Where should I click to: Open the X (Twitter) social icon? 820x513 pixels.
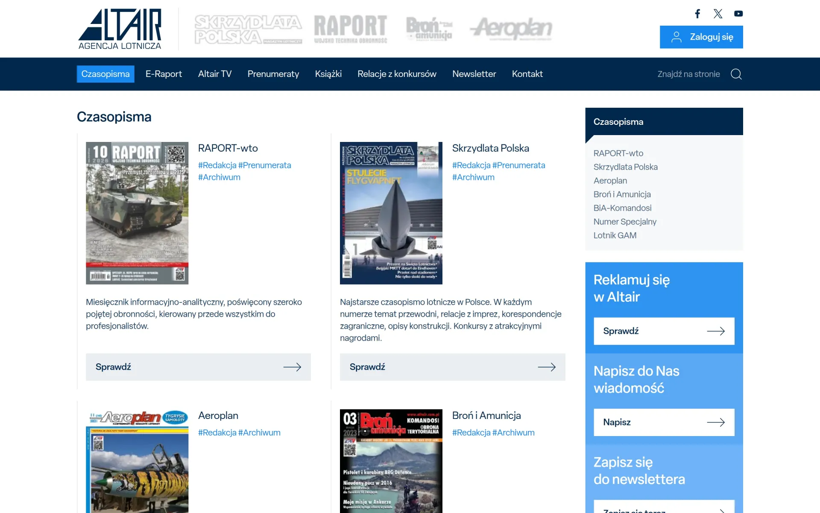pos(718,14)
